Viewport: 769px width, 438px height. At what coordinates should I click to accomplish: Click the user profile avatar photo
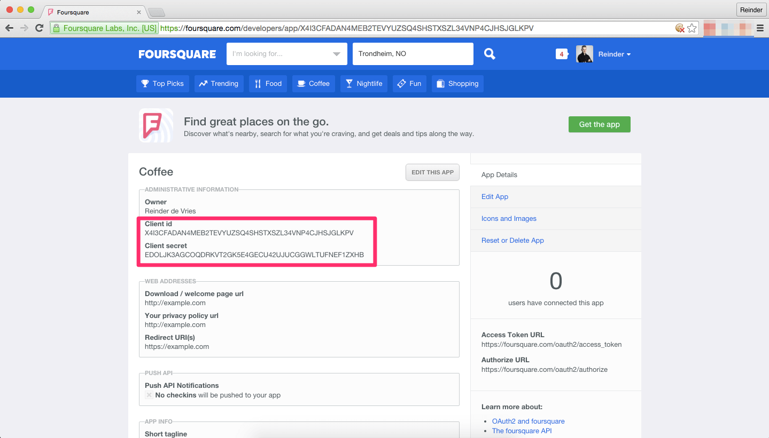[x=585, y=54]
